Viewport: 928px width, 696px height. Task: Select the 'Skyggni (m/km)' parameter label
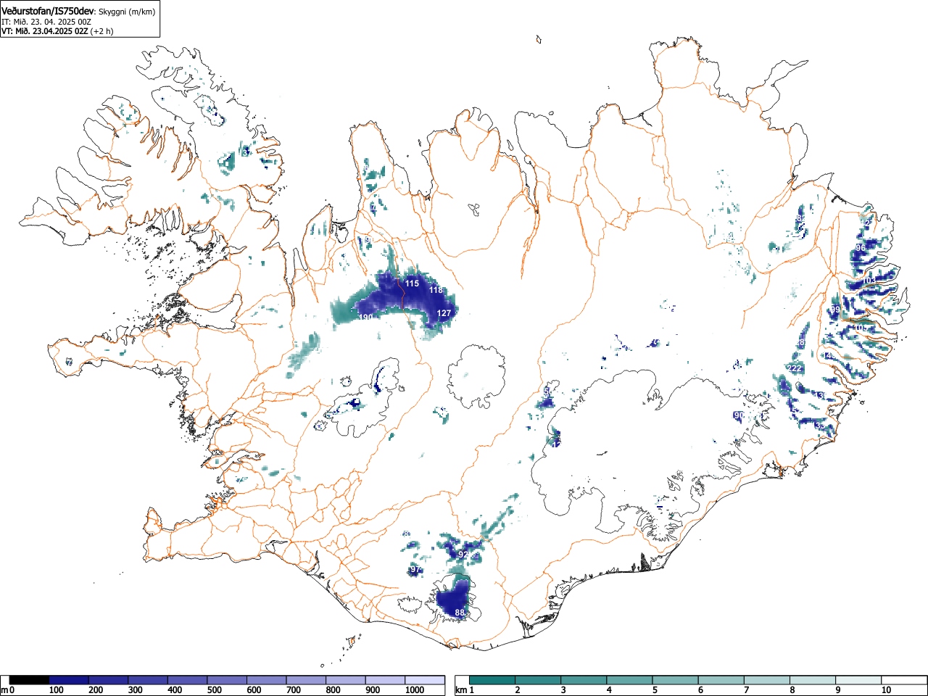point(126,12)
